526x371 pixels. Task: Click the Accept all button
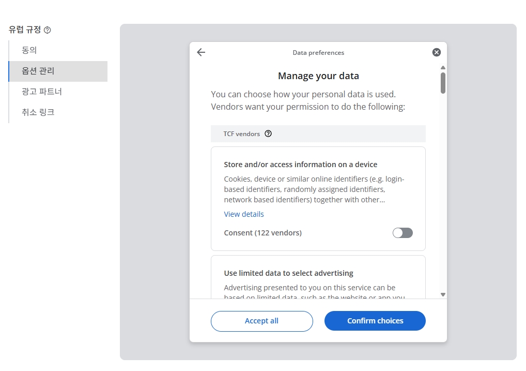click(261, 321)
